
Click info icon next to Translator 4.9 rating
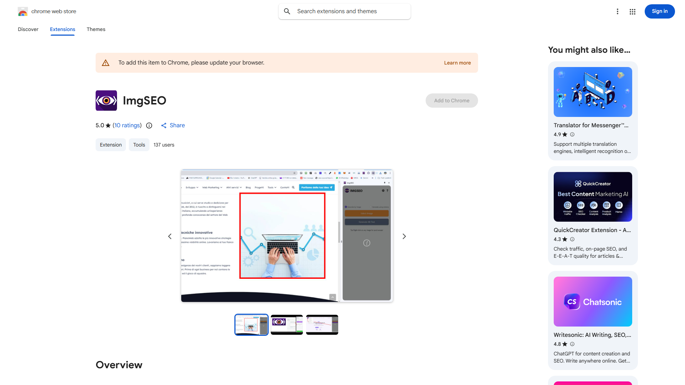(572, 134)
